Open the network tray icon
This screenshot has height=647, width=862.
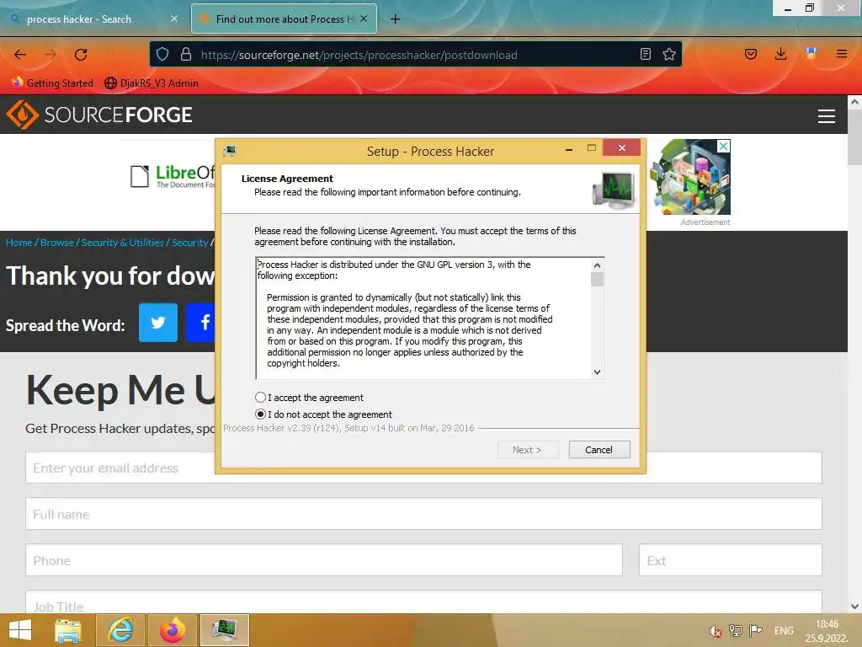click(x=735, y=630)
